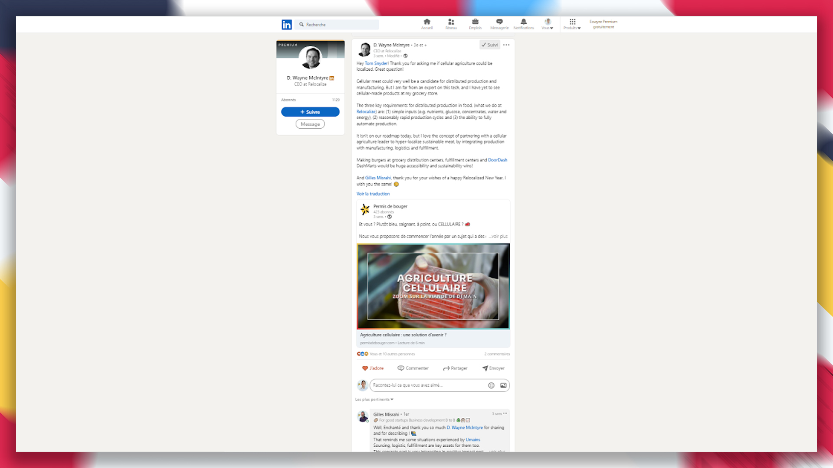Click the Partager share button
This screenshot has width=833, height=468.
click(455, 368)
